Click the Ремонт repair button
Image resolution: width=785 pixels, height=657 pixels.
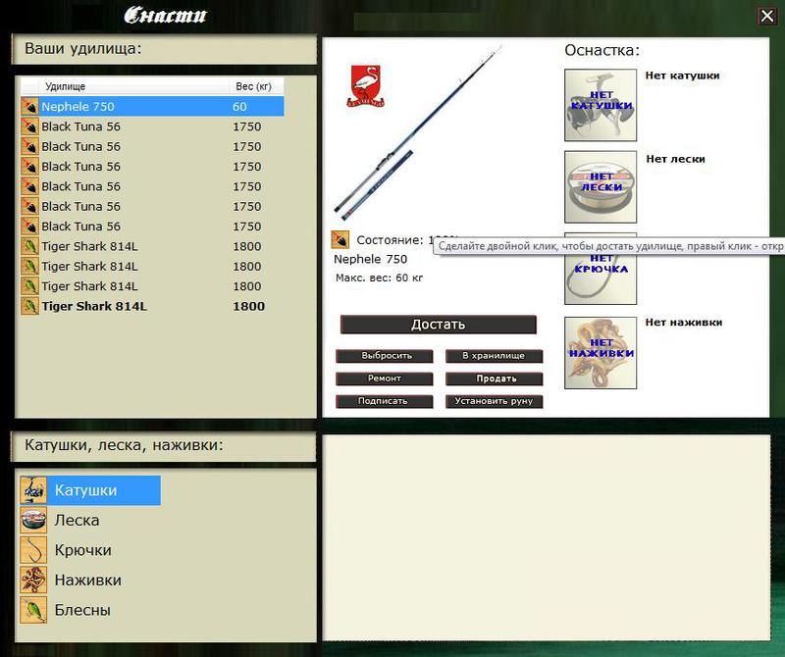(384, 379)
